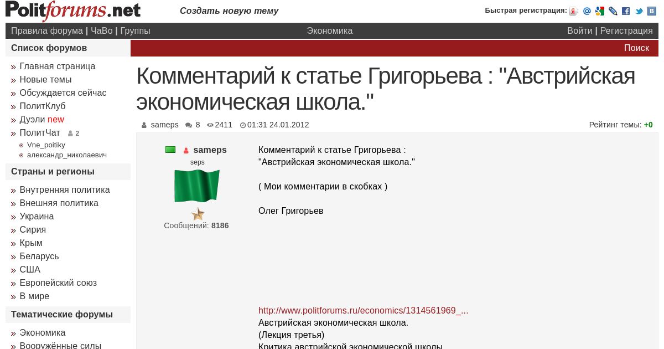Open Правила форума in the nav bar
664x349 pixels.
click(x=47, y=31)
